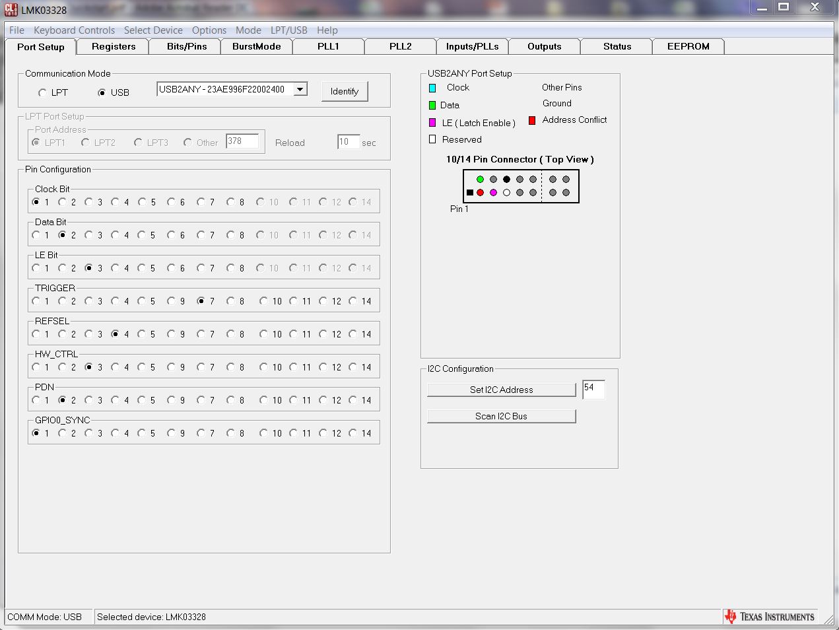Image resolution: width=839 pixels, height=630 pixels.
Task: Click the COMM Mode: USB status text
Action: point(45,617)
